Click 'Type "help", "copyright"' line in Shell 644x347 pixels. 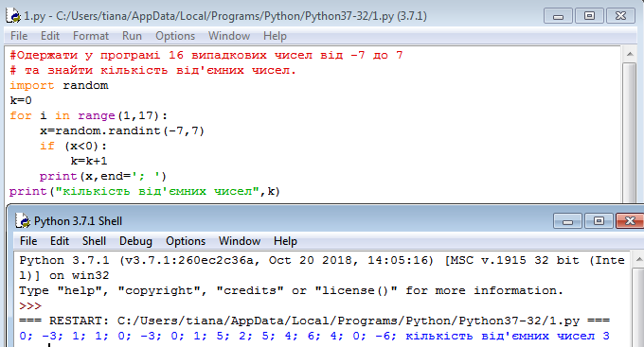pyautogui.click(x=291, y=291)
